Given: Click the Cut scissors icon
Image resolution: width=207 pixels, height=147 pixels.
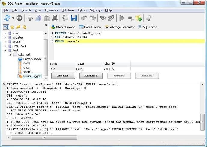Looking at the screenshot, I should point(30,18).
